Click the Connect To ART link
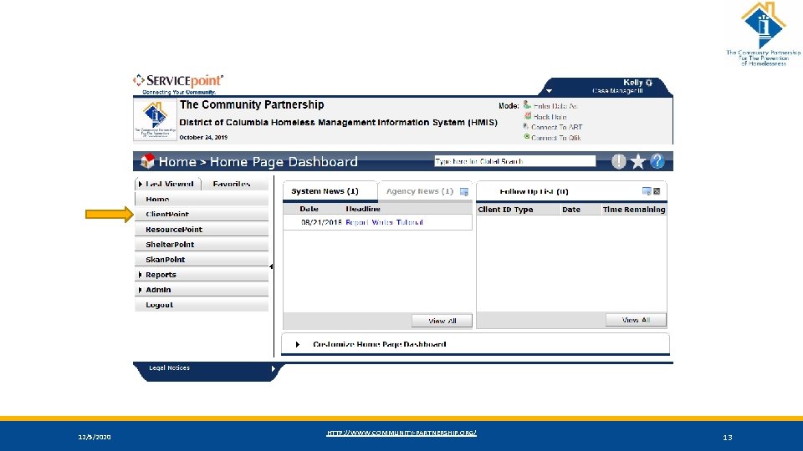803x451 pixels. pyautogui.click(x=557, y=127)
